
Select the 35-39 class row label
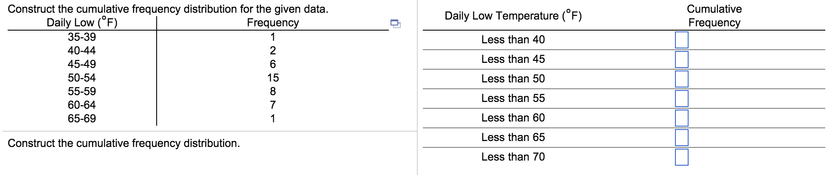(82, 37)
